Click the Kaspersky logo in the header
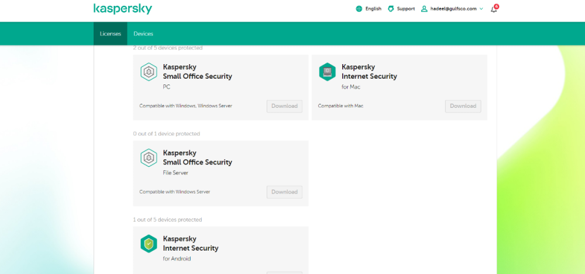 123,9
